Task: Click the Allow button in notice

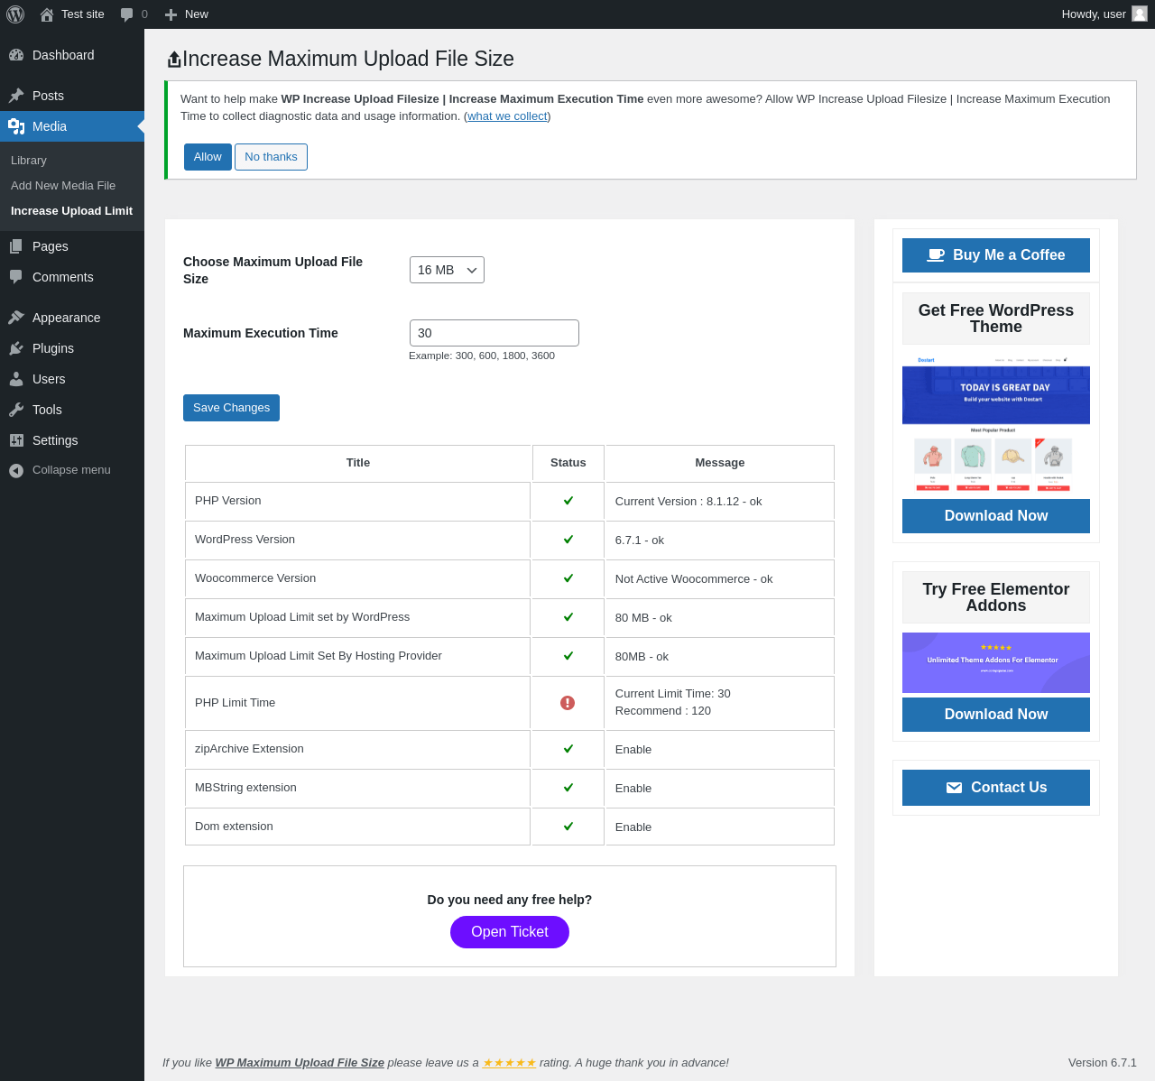Action: 208,157
